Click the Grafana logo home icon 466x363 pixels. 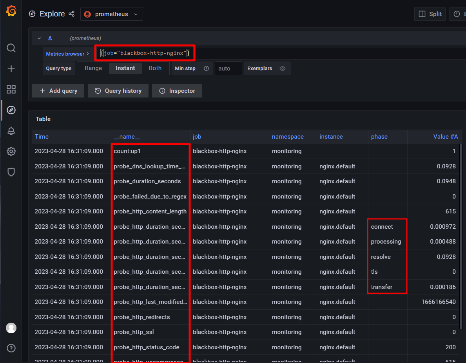11,11
